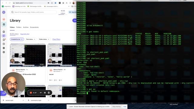Click the Upgrade button in header

point(73,12)
